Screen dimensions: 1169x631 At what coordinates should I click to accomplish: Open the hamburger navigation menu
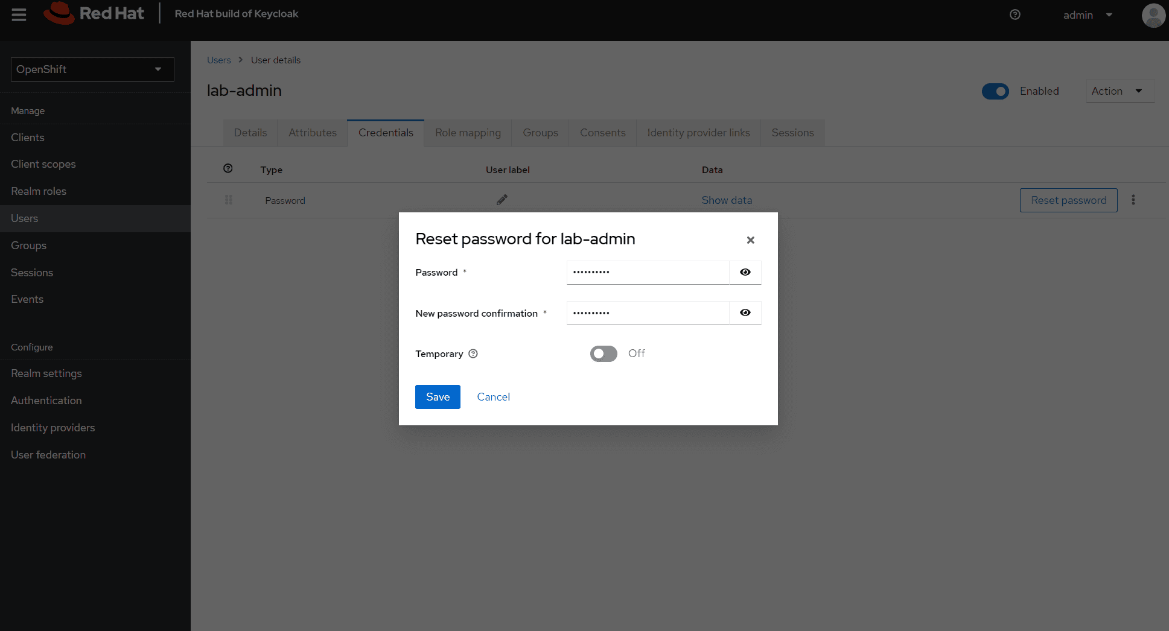(19, 14)
